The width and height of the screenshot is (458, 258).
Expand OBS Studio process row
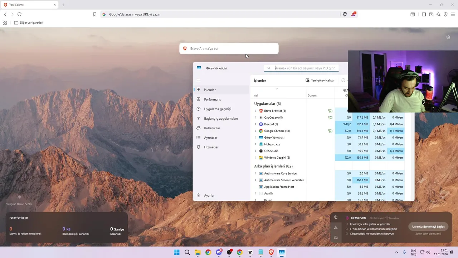[255, 151]
